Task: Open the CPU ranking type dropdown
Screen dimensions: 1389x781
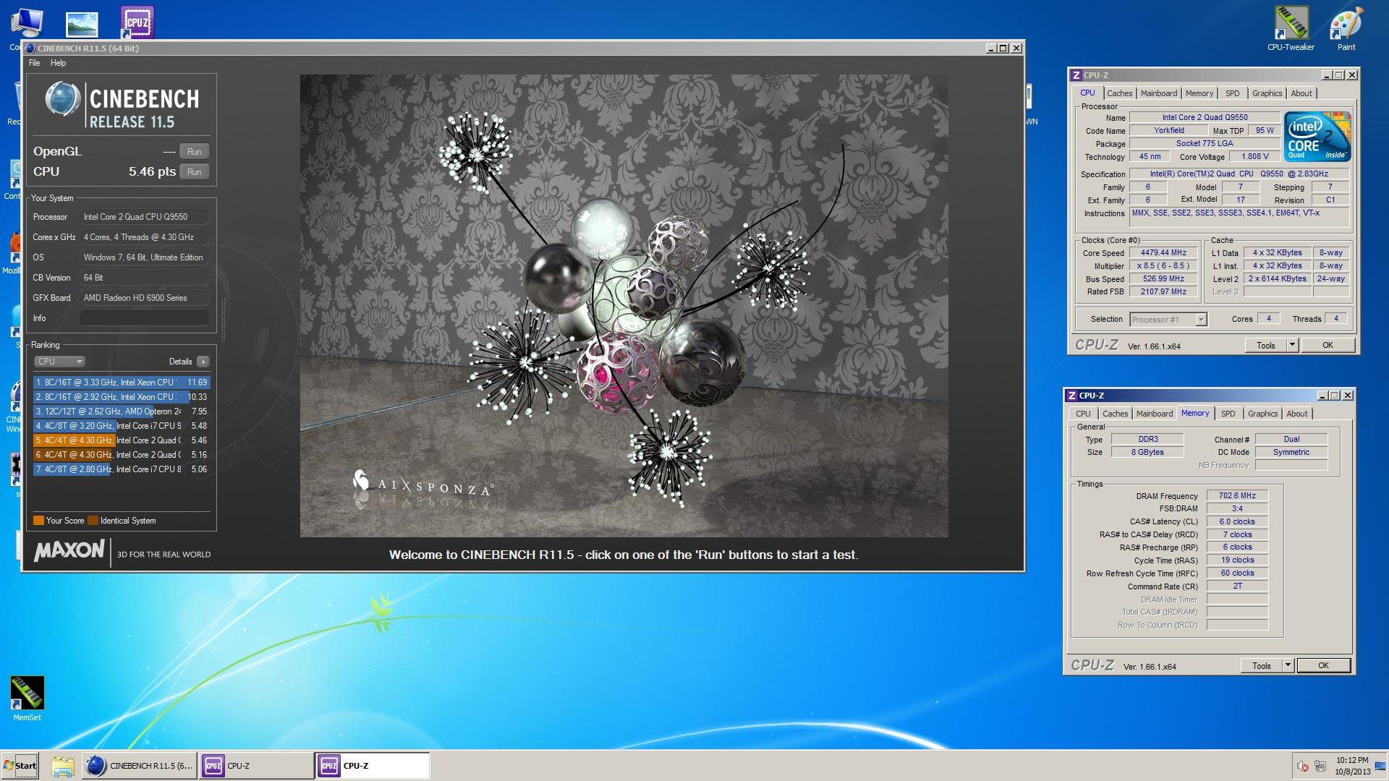Action: click(x=59, y=362)
